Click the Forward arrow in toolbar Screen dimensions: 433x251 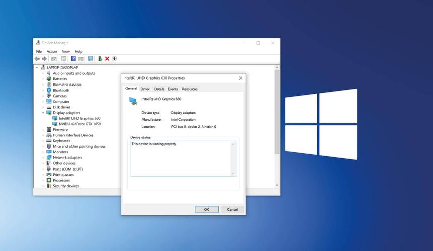44,59
